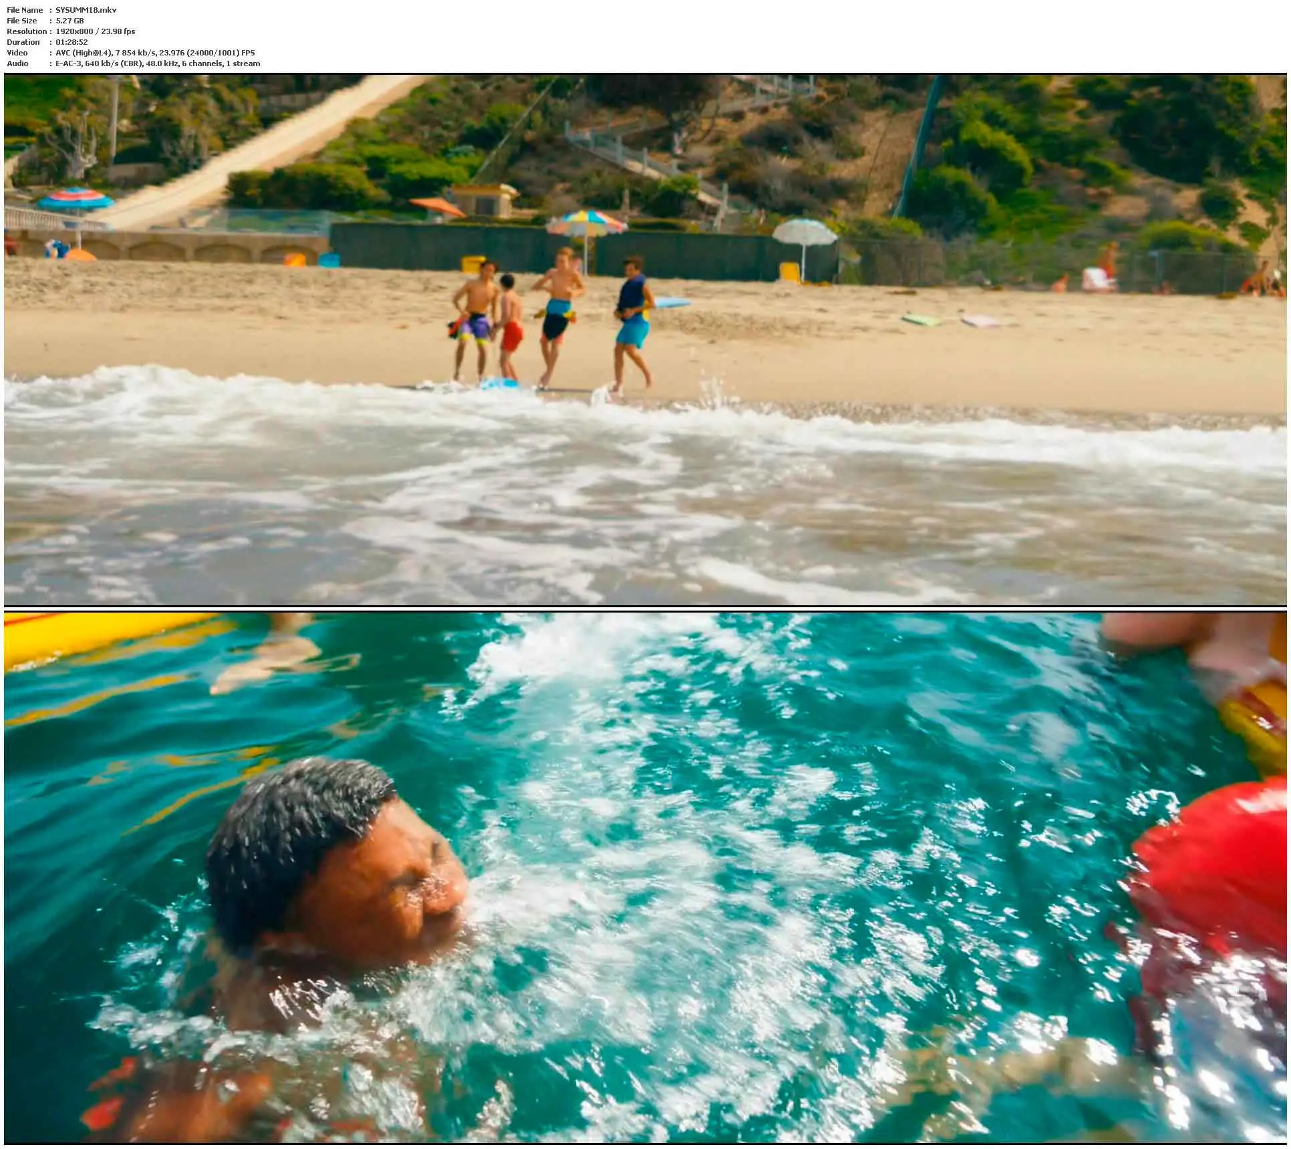Click the audio line starting E-AC-3, 640 kb/s

coord(158,63)
